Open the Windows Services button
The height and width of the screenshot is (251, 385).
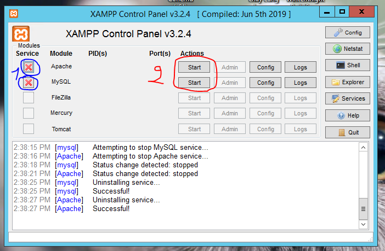click(348, 98)
